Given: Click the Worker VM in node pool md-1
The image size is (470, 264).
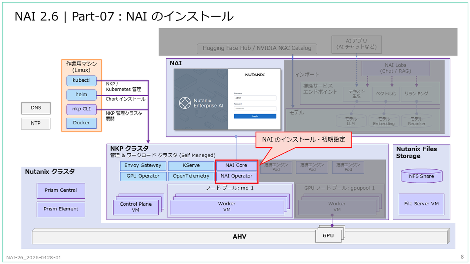Looking at the screenshot, I should click(x=227, y=207).
